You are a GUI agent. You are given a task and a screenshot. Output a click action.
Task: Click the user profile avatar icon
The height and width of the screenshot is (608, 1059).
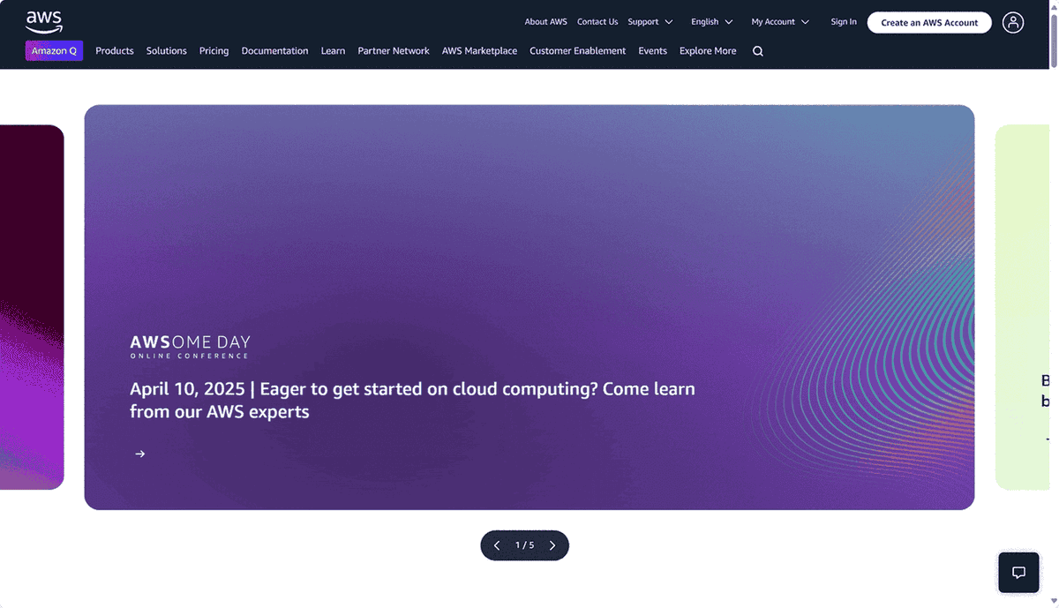(x=1013, y=22)
